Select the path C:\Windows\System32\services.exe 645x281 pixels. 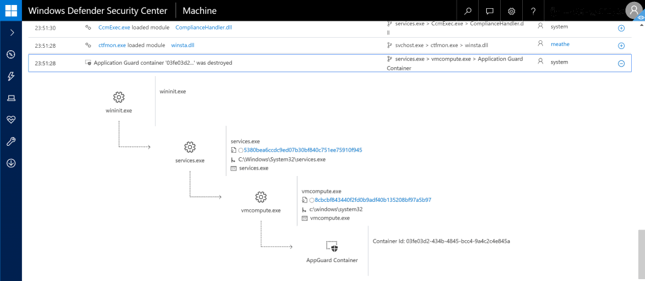coord(282,160)
